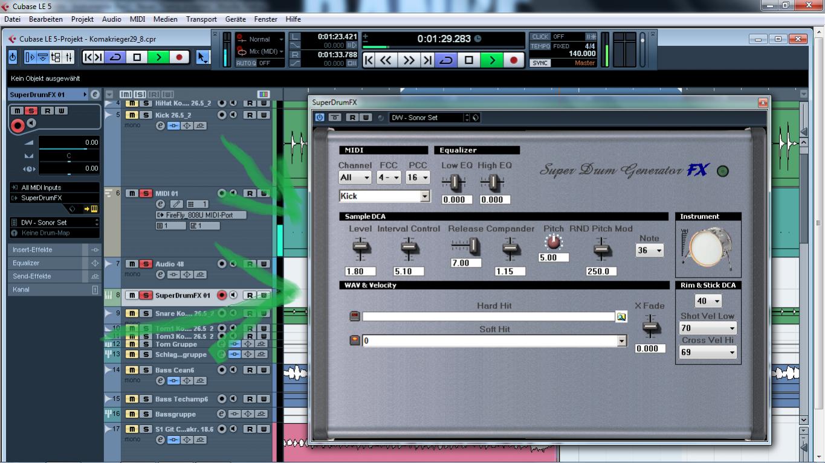Expand the Insert-Effekte inspector section

pyautogui.click(x=54, y=249)
